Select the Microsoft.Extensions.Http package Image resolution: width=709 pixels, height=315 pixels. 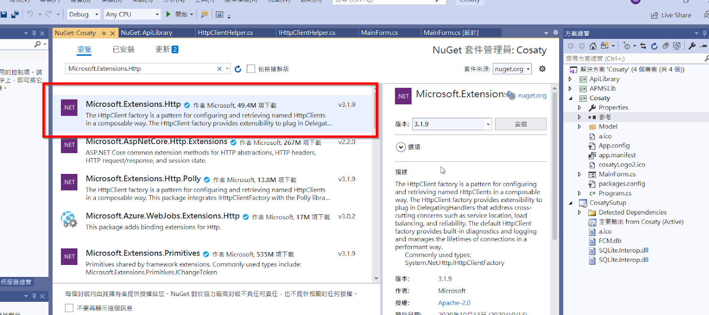pos(213,114)
